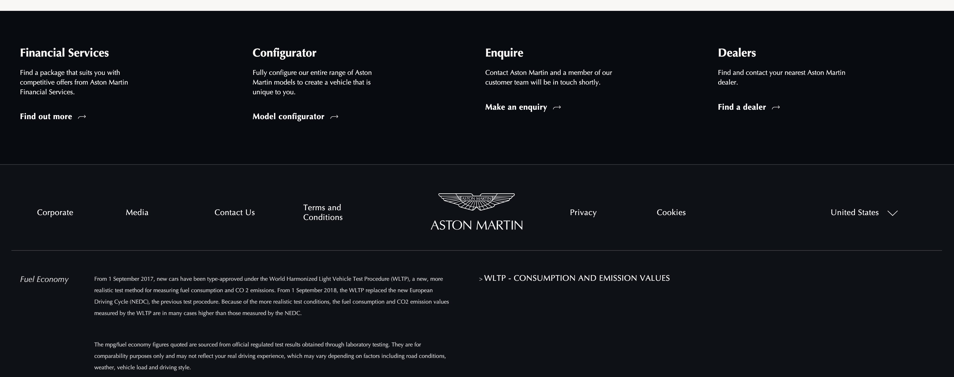Click the ASTON MARTIN wordmark text

[x=477, y=225]
